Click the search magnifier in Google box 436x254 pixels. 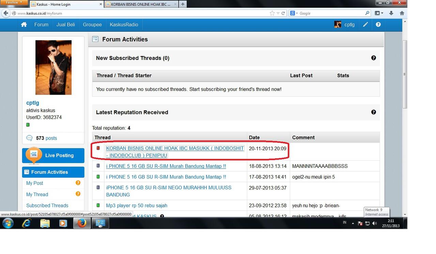point(367,13)
